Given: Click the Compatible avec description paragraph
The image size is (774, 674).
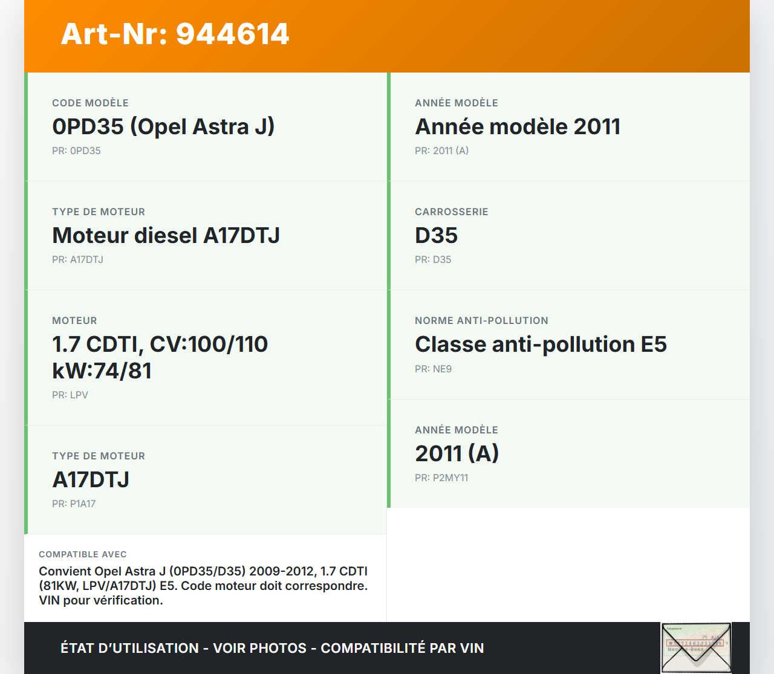Looking at the screenshot, I should tap(203, 586).
